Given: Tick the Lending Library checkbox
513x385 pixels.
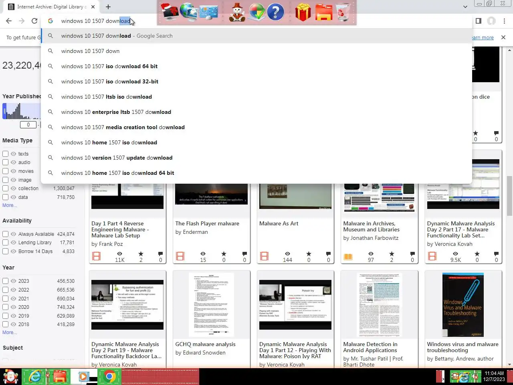Looking at the screenshot, I should pos(5,243).
